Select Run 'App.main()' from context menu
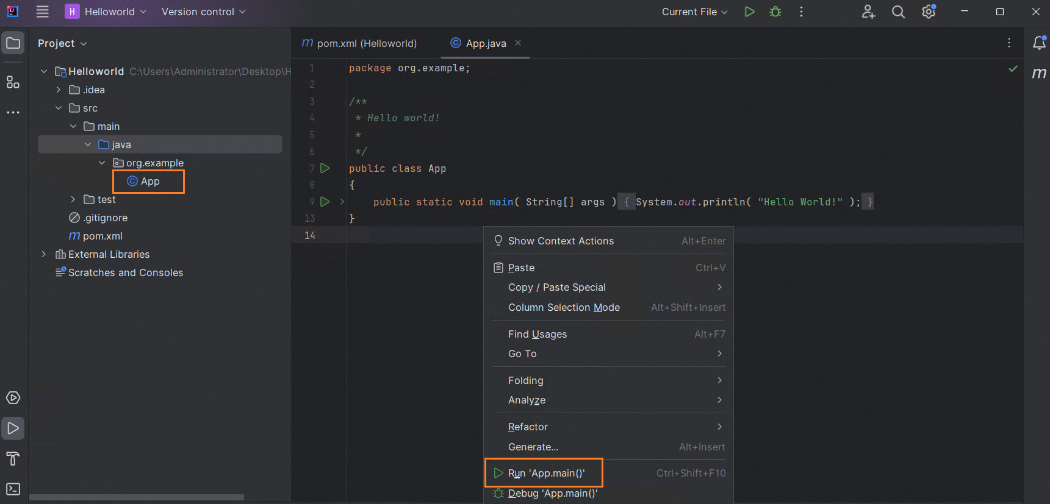The image size is (1050, 504). [x=546, y=473]
